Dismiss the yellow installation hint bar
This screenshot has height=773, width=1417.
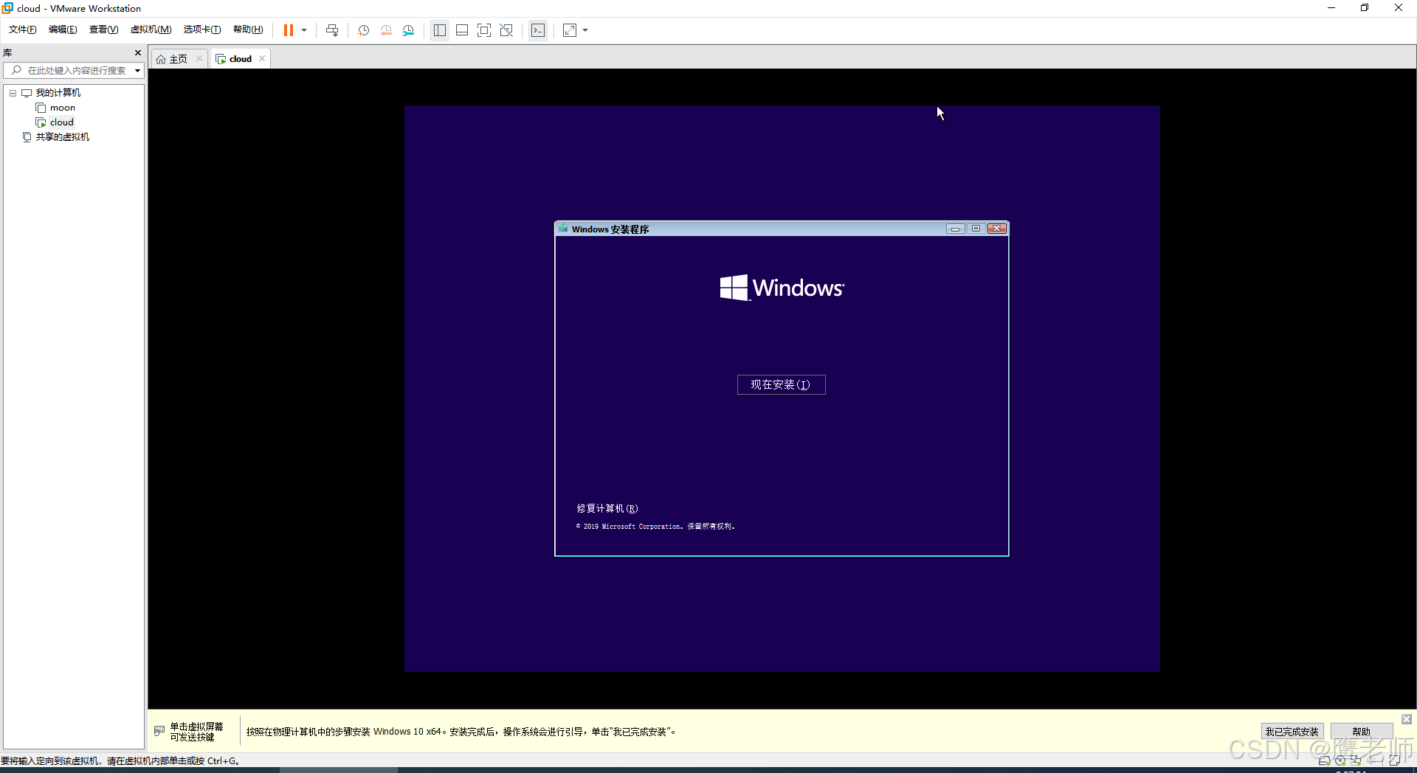click(x=1407, y=719)
